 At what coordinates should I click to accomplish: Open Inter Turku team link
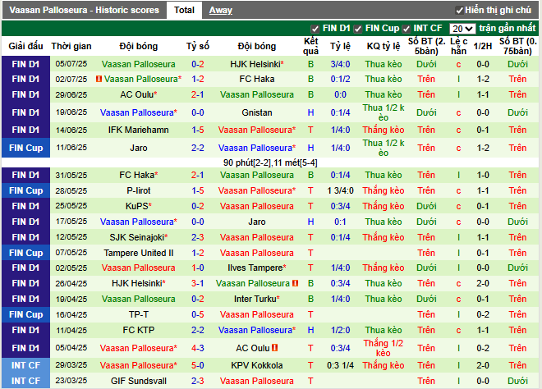tap(255, 299)
